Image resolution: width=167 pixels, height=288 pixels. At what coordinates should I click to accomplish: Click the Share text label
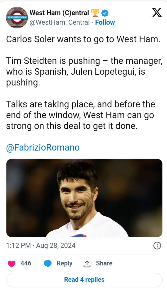click(104, 263)
